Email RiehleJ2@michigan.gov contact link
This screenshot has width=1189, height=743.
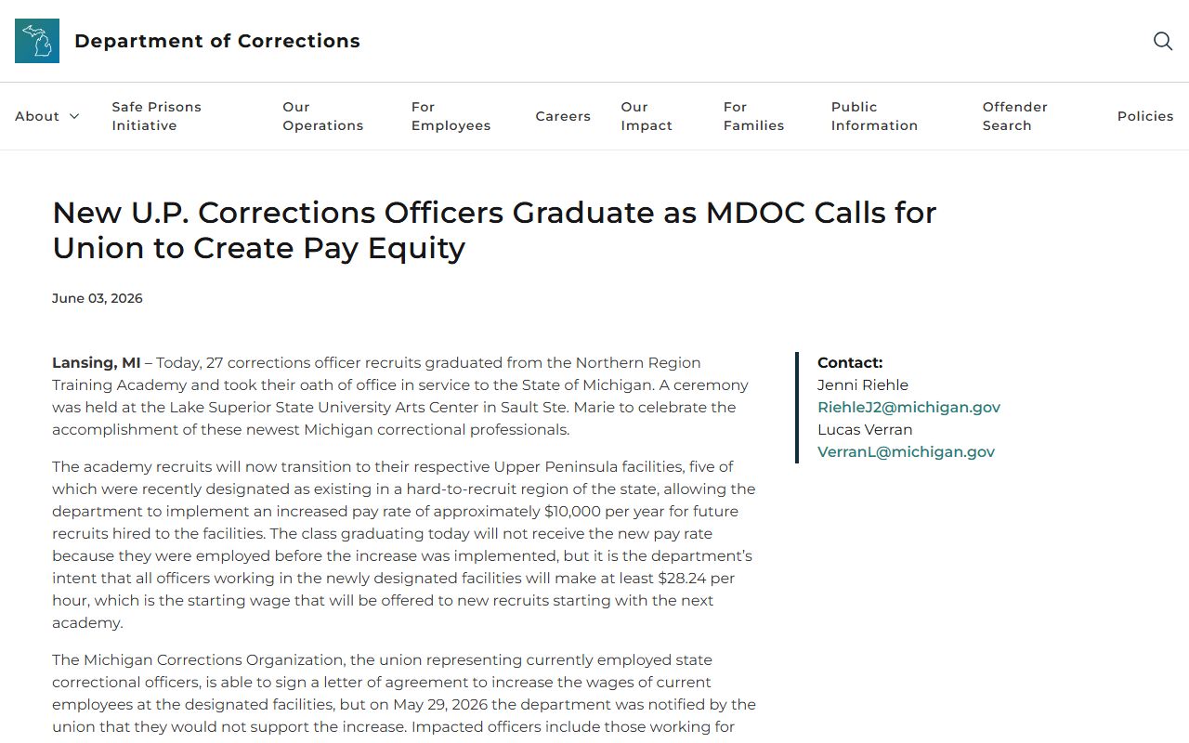[x=908, y=407]
